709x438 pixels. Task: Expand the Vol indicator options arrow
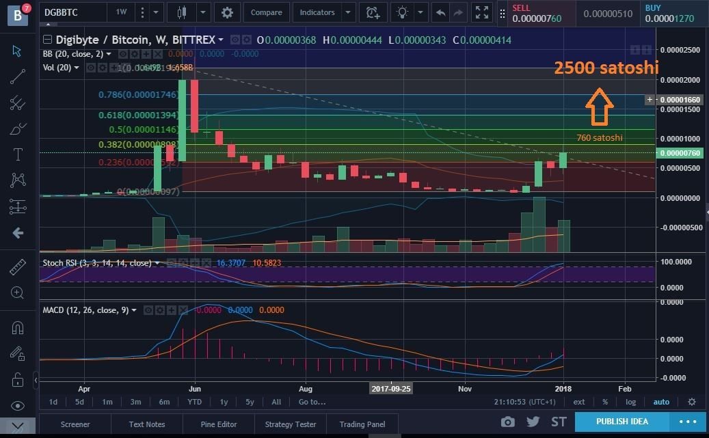pyautogui.click(x=77, y=68)
